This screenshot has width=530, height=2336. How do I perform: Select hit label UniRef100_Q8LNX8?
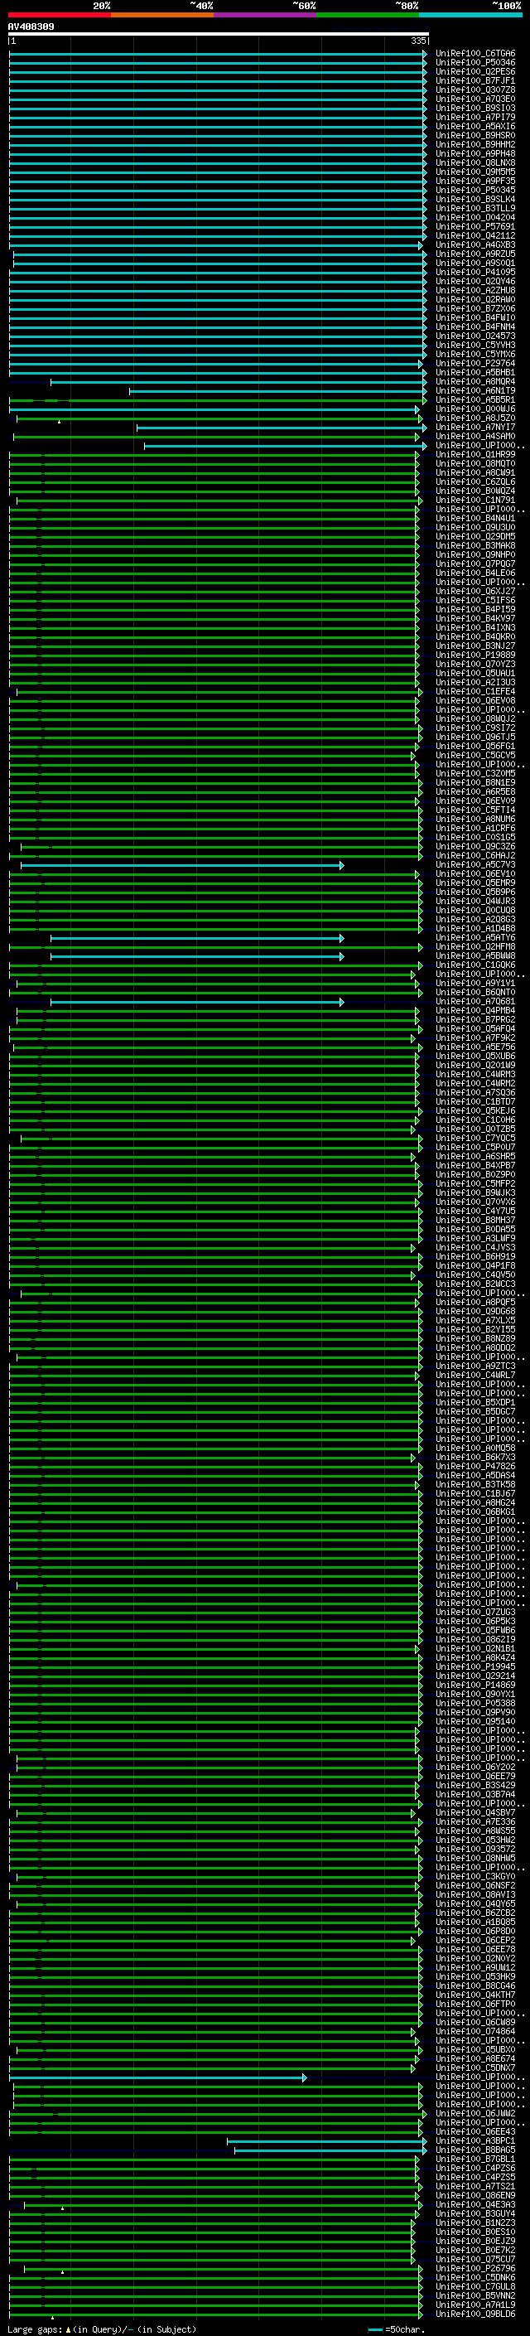475,163
